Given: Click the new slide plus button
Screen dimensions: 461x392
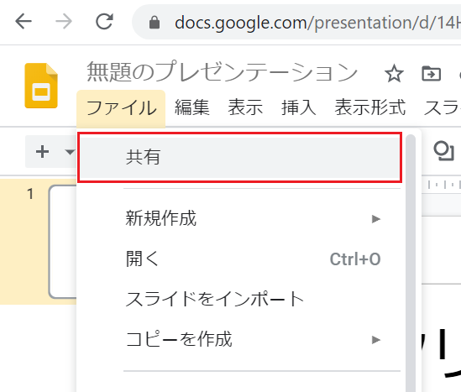Looking at the screenshot, I should click(42, 152).
